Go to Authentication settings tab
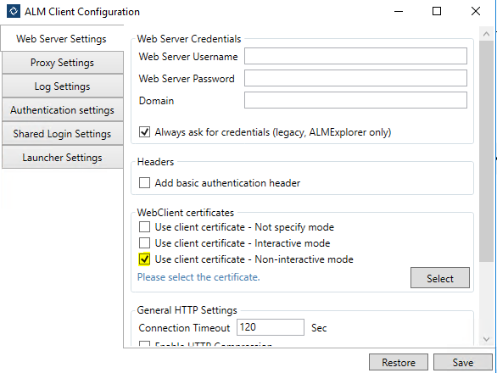 click(63, 110)
